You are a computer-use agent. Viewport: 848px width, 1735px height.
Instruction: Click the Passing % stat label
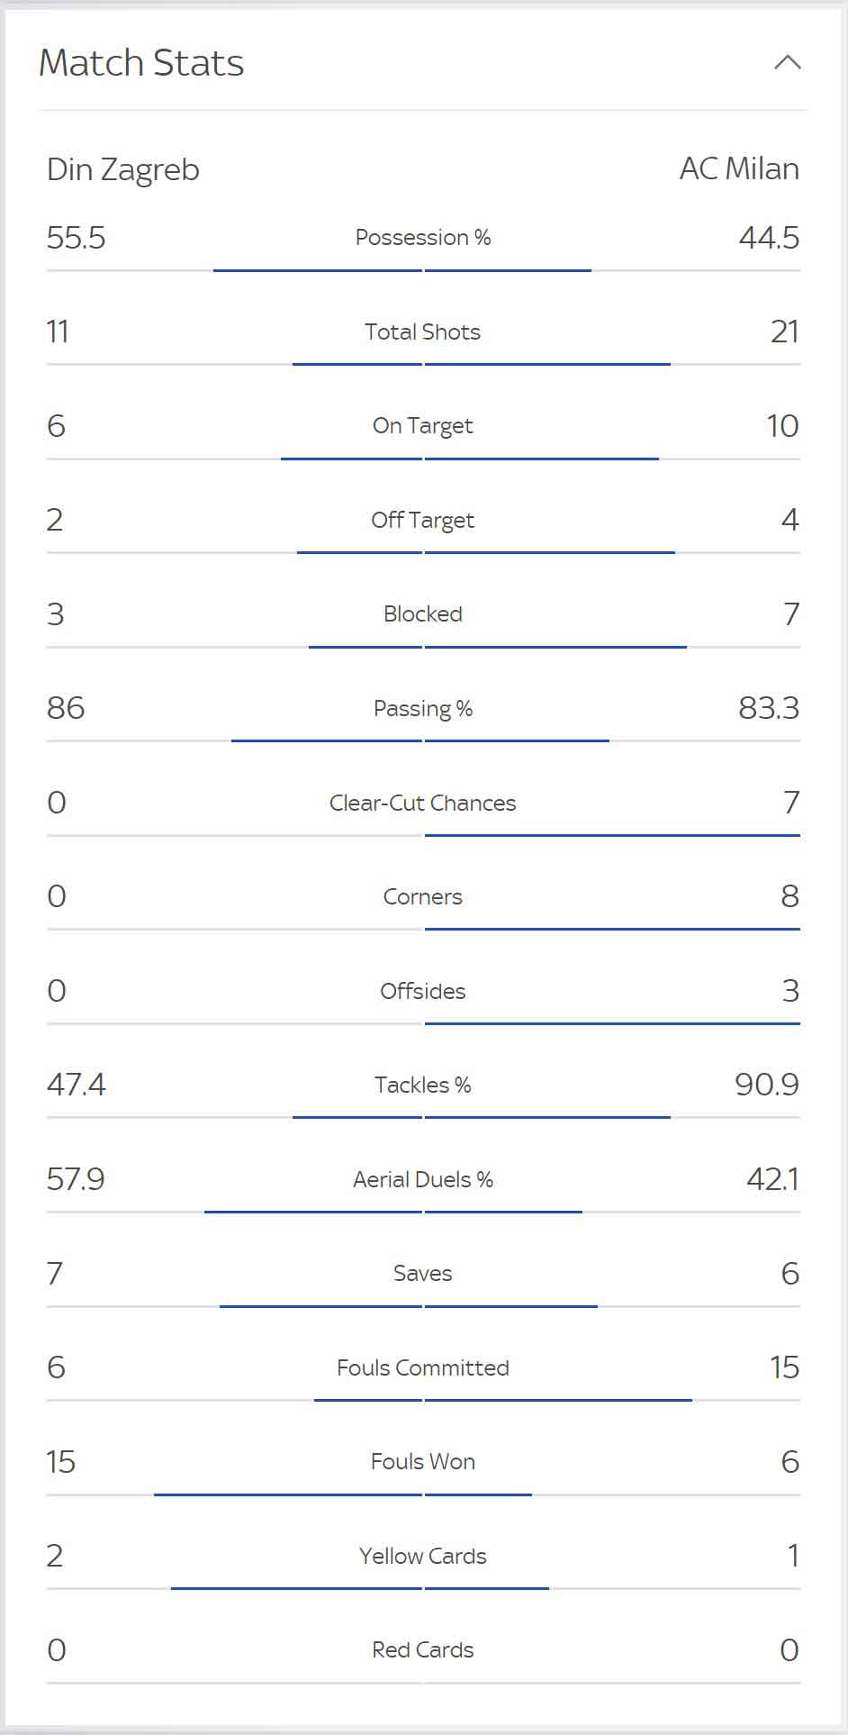click(423, 708)
